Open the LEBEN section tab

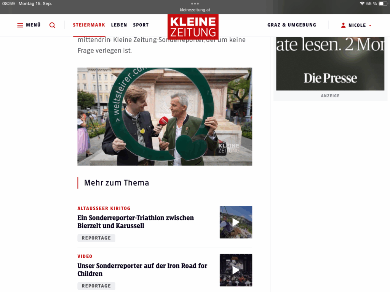(x=119, y=25)
